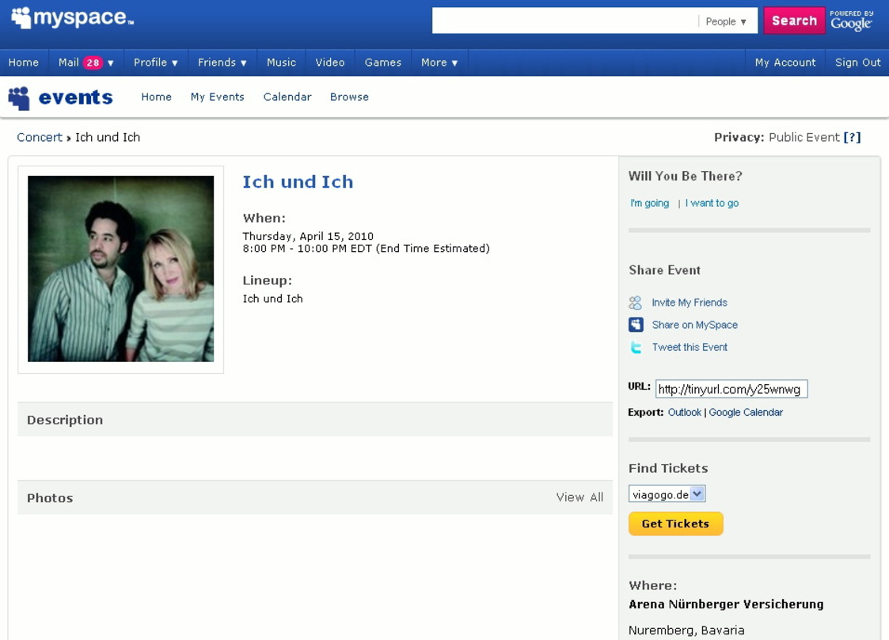The width and height of the screenshot is (889, 640).
Task: Click the Twitter bird icon
Action: (636, 347)
